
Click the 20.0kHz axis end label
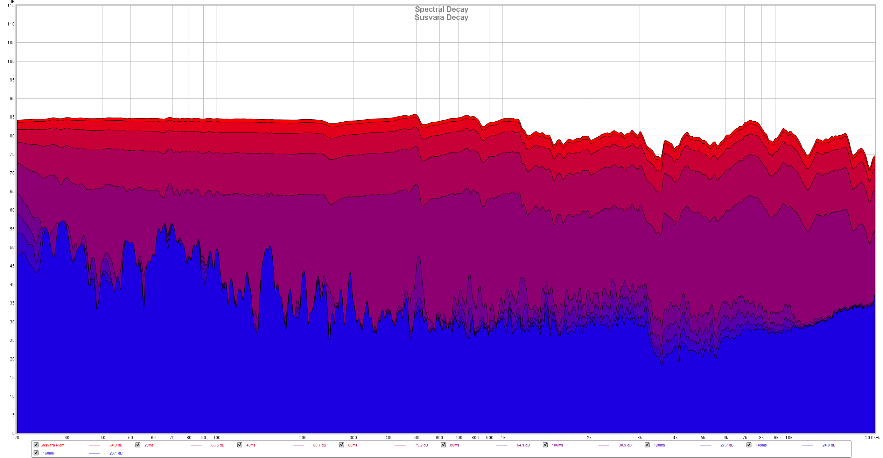click(x=873, y=438)
